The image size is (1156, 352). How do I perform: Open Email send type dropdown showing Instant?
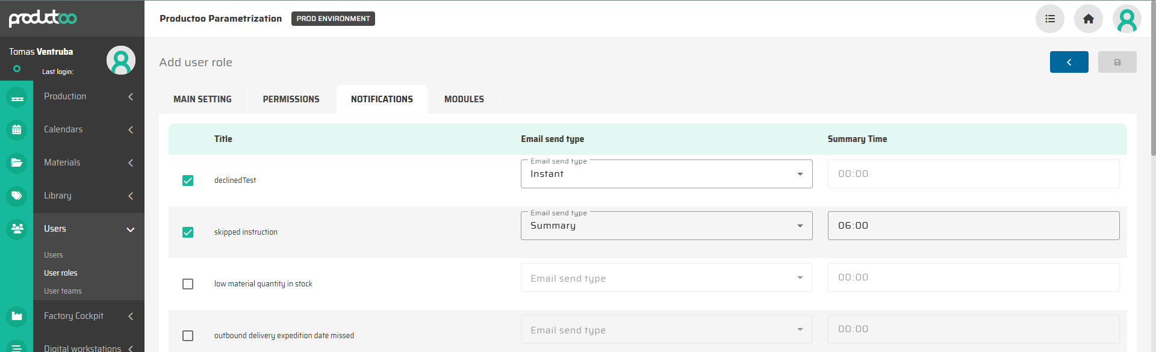(666, 174)
